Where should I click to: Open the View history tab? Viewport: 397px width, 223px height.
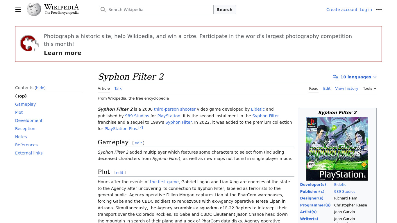point(346,89)
